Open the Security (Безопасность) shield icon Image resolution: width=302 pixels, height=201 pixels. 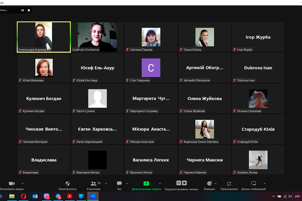coord(67,184)
